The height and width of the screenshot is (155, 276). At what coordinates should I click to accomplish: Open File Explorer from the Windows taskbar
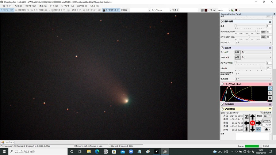[89, 152]
